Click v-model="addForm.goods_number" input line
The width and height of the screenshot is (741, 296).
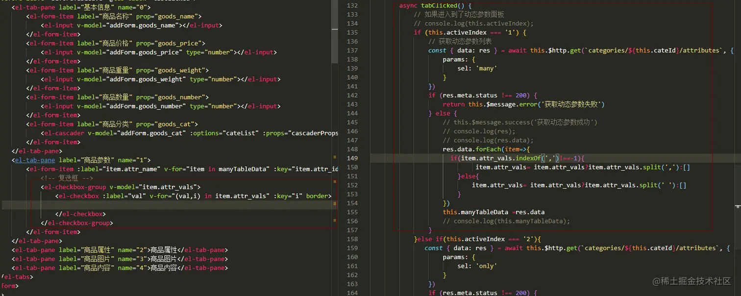pos(161,106)
